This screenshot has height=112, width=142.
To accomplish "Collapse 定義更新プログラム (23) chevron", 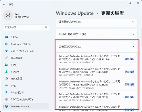I will pos(133,47).
